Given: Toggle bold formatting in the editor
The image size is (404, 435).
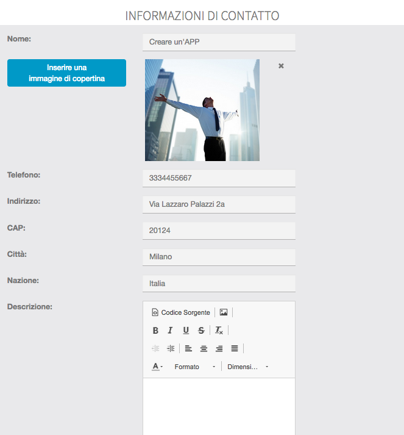Looking at the screenshot, I should click(x=155, y=331).
